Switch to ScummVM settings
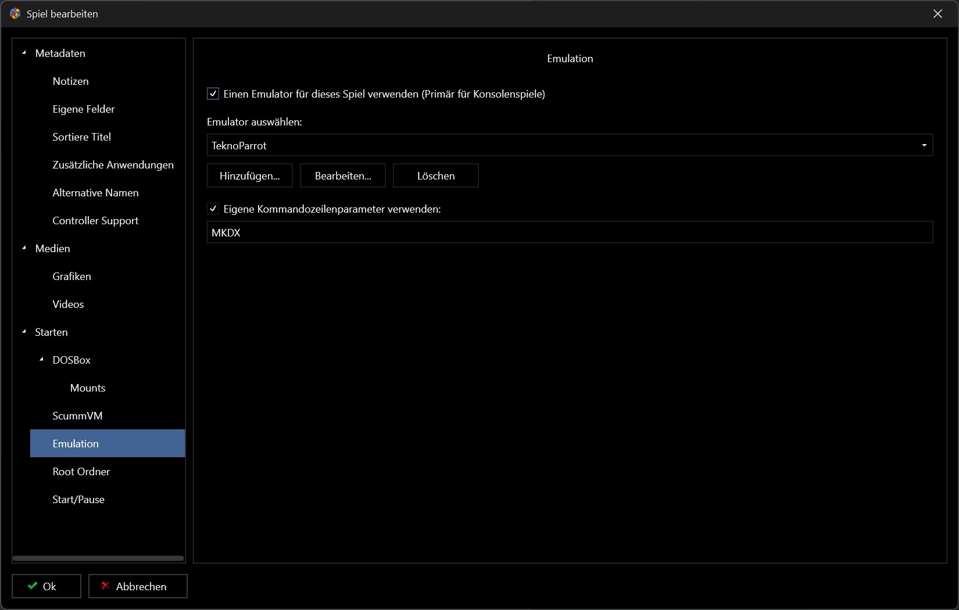This screenshot has width=959, height=610. (77, 415)
